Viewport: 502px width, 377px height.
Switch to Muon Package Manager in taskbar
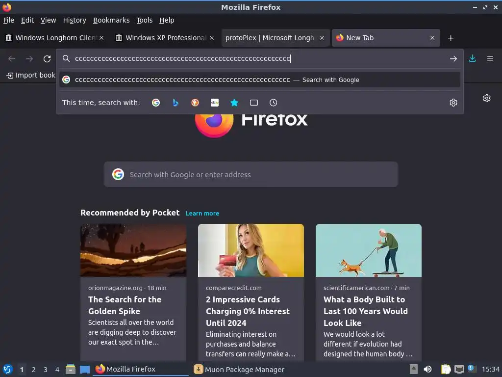(x=239, y=369)
